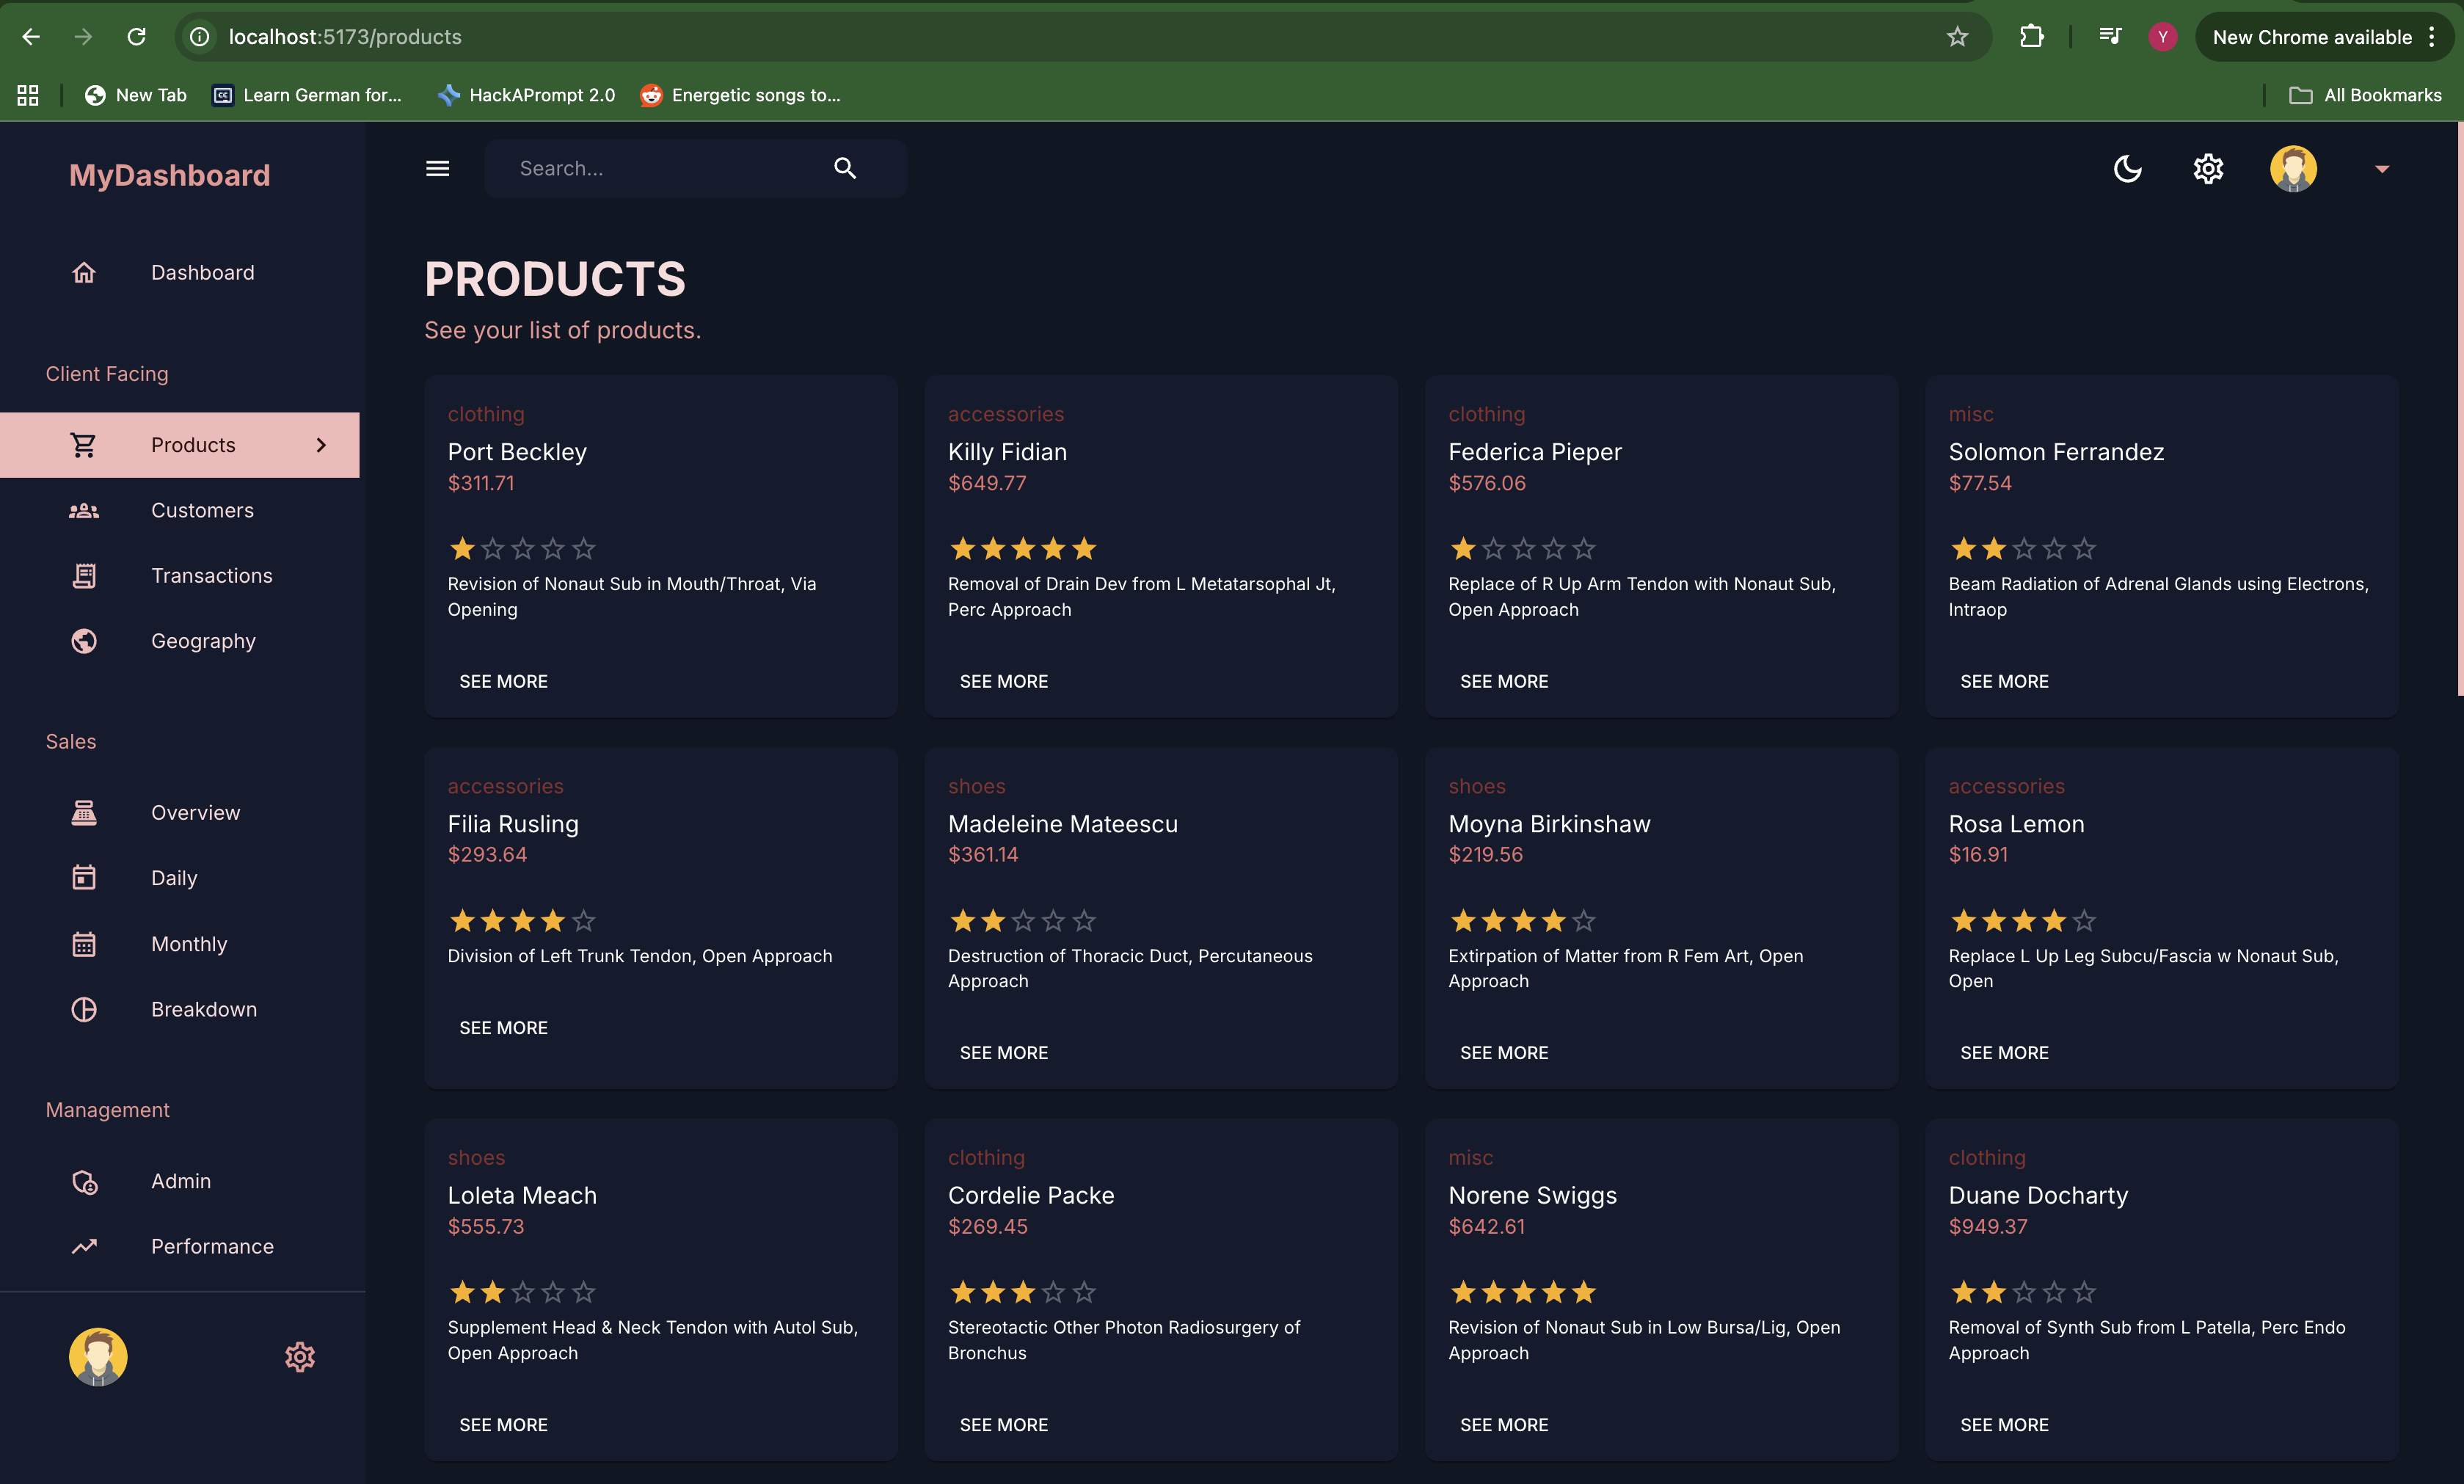
Task: Toggle dark mode with moon icon
Action: 2127,168
